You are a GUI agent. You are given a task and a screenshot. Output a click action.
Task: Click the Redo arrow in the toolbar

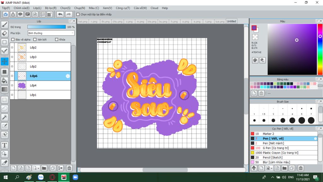[x=68, y=15]
